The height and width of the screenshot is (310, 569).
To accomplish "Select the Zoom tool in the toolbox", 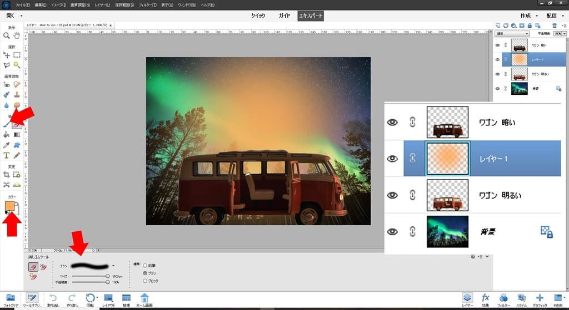I will 7,35.
